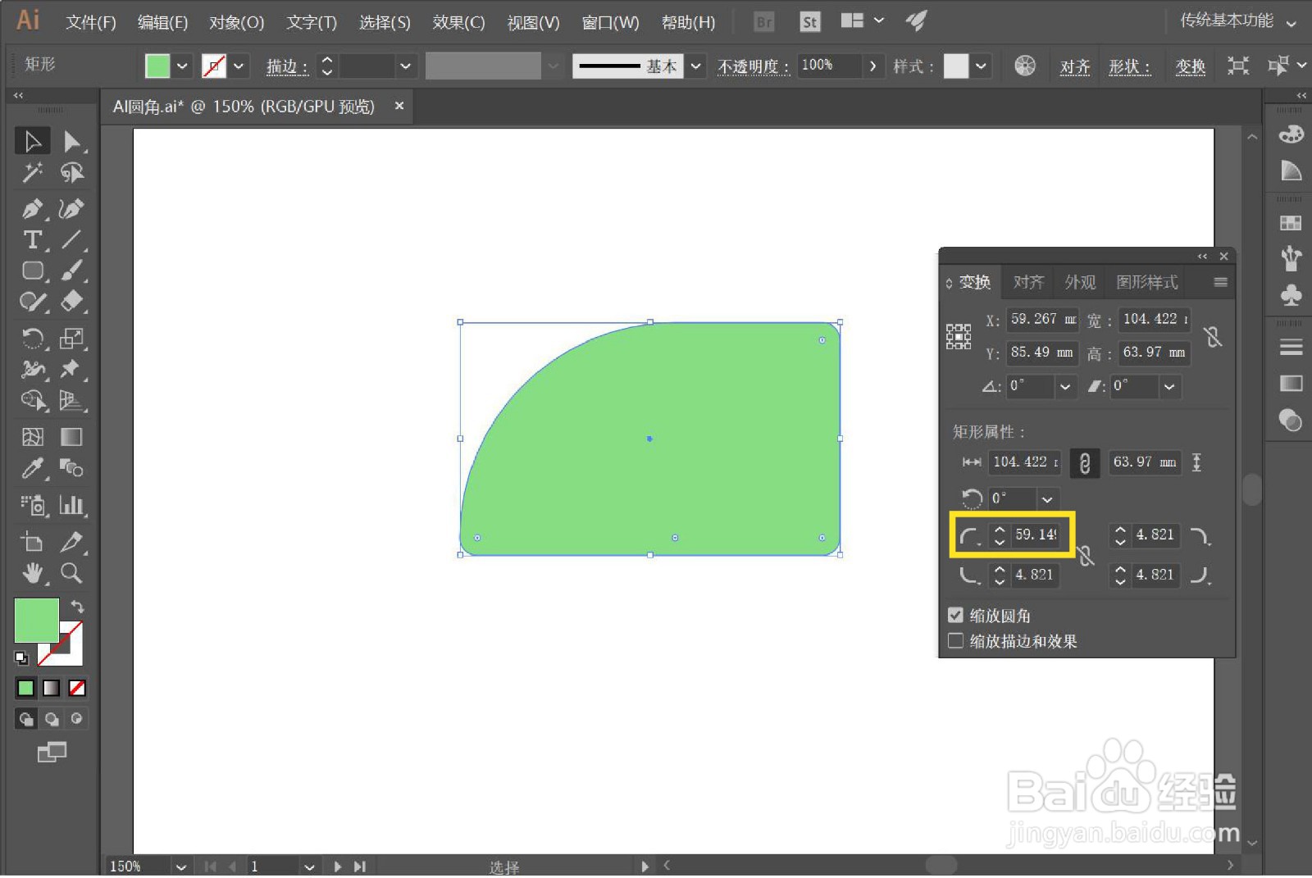Image resolution: width=1312 pixels, height=878 pixels.
Task: Click the 不透明度 opacity link
Action: 754,66
